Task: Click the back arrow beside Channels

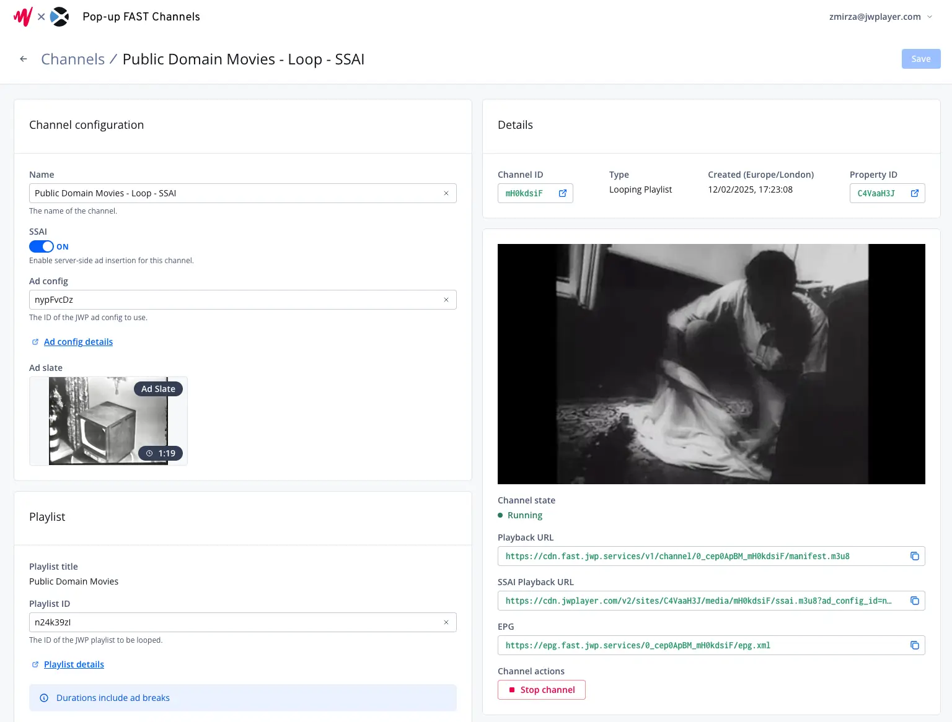Action: [23, 59]
